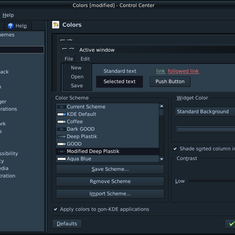The height and width of the screenshot is (235, 235).
Task: Click scheme list scroll up arrow
Action: pos(162,106)
